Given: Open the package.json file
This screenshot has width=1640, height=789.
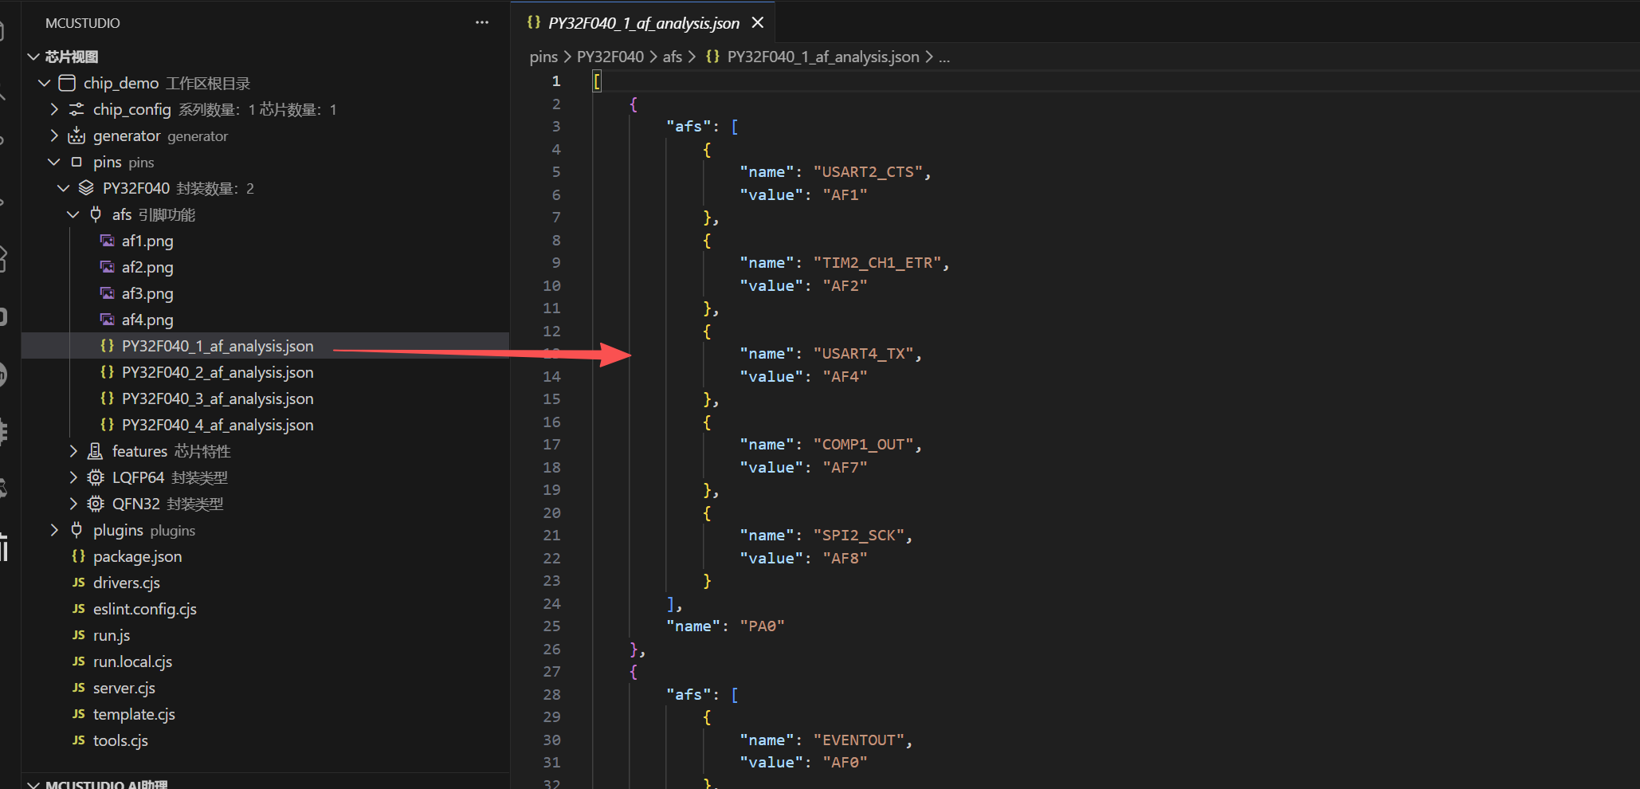Looking at the screenshot, I should [137, 556].
